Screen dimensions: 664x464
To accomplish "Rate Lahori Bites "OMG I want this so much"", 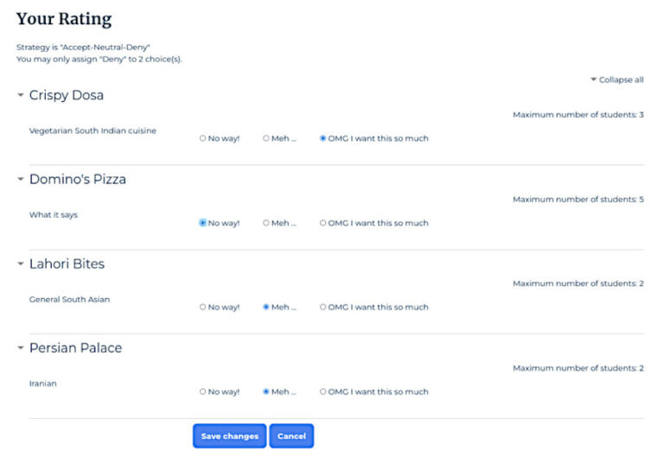I will coord(323,307).
